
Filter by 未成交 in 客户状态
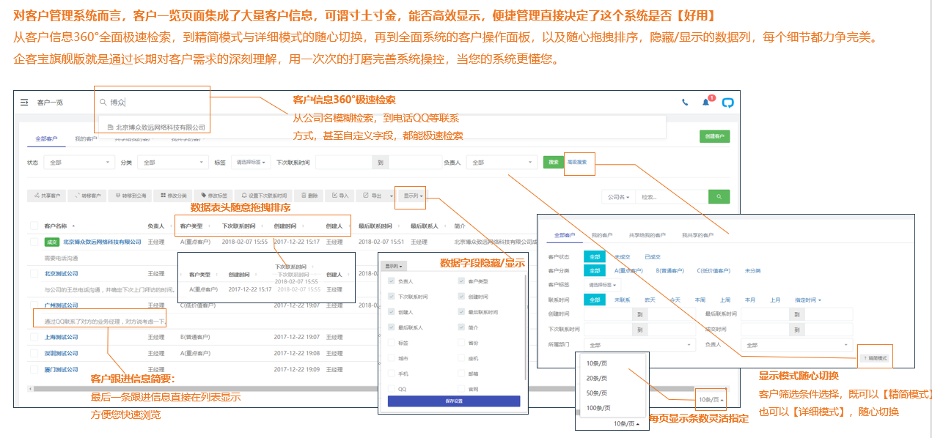pyautogui.click(x=622, y=256)
